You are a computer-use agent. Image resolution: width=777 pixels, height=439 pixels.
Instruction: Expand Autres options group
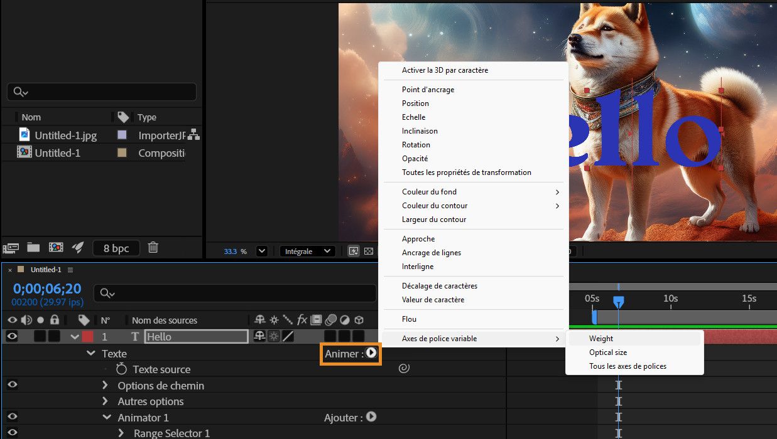pyautogui.click(x=106, y=401)
